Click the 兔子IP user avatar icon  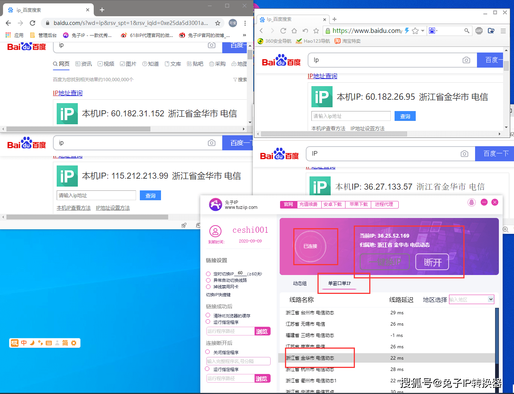[215, 231]
